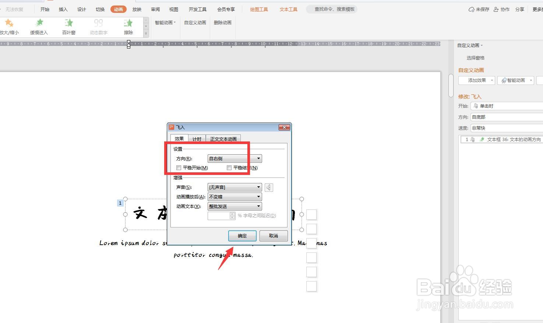The height and width of the screenshot is (323, 543).
Task: Confirm with the 确定 button
Action: (x=242, y=236)
